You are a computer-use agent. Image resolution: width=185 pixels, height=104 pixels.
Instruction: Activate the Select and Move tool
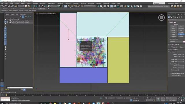click(39, 6)
